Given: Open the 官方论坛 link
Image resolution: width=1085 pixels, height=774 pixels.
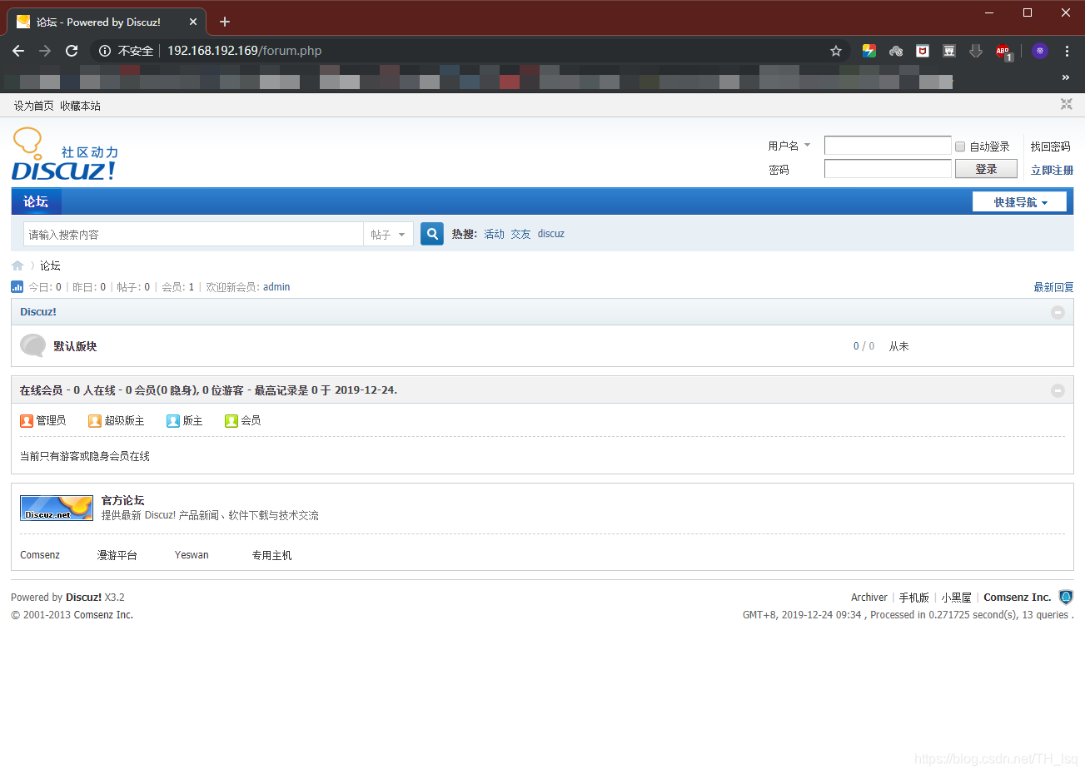Looking at the screenshot, I should (123, 500).
